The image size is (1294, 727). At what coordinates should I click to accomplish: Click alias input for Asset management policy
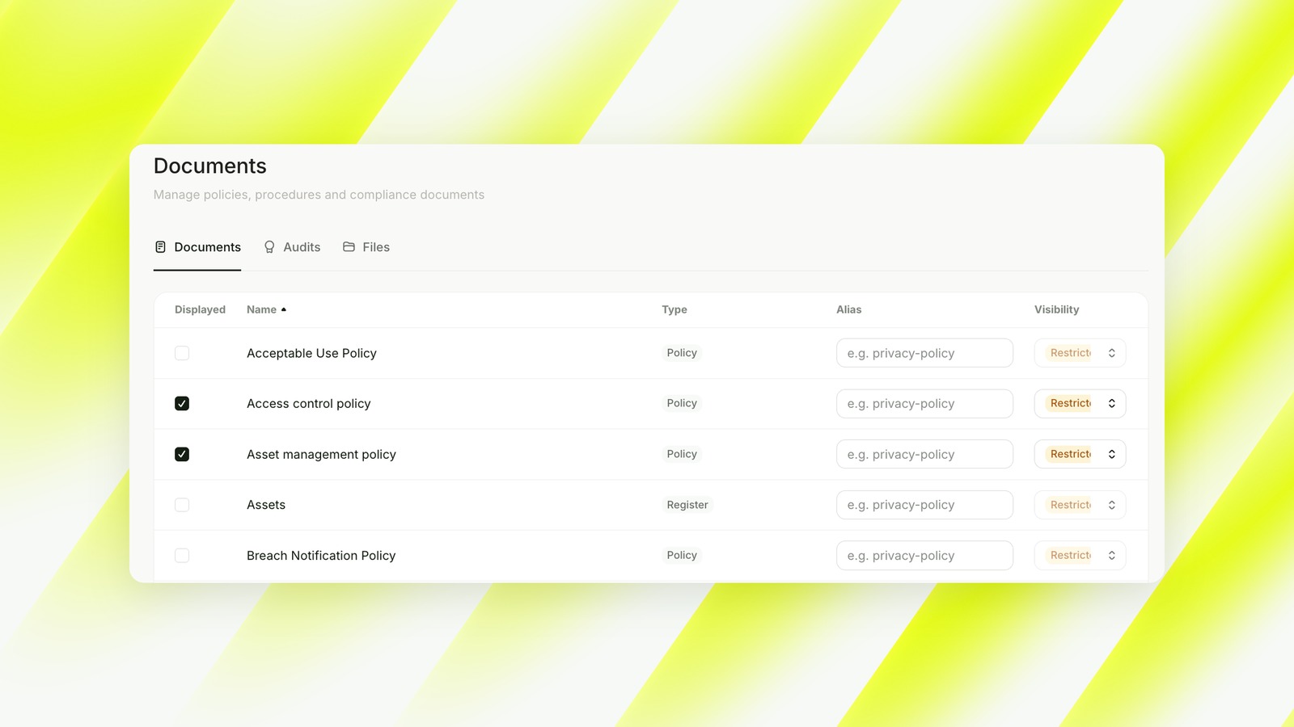tap(924, 454)
